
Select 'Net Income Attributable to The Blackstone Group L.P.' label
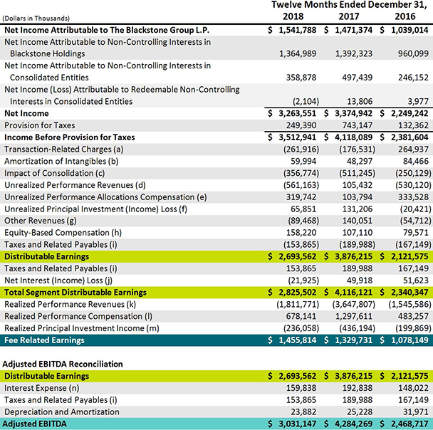coord(107,30)
